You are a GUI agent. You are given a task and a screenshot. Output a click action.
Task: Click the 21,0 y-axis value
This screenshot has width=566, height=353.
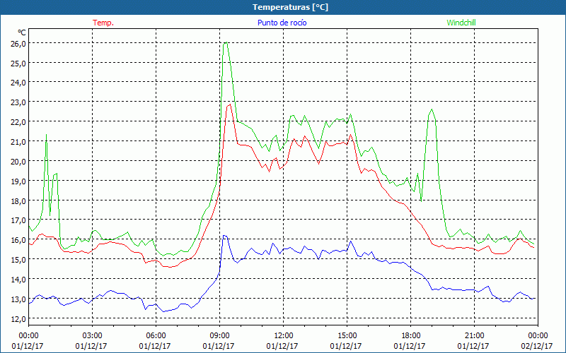coord(18,142)
